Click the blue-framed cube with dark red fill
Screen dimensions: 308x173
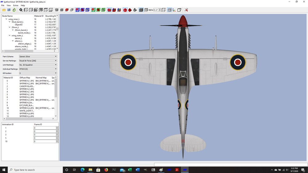click(83, 10)
